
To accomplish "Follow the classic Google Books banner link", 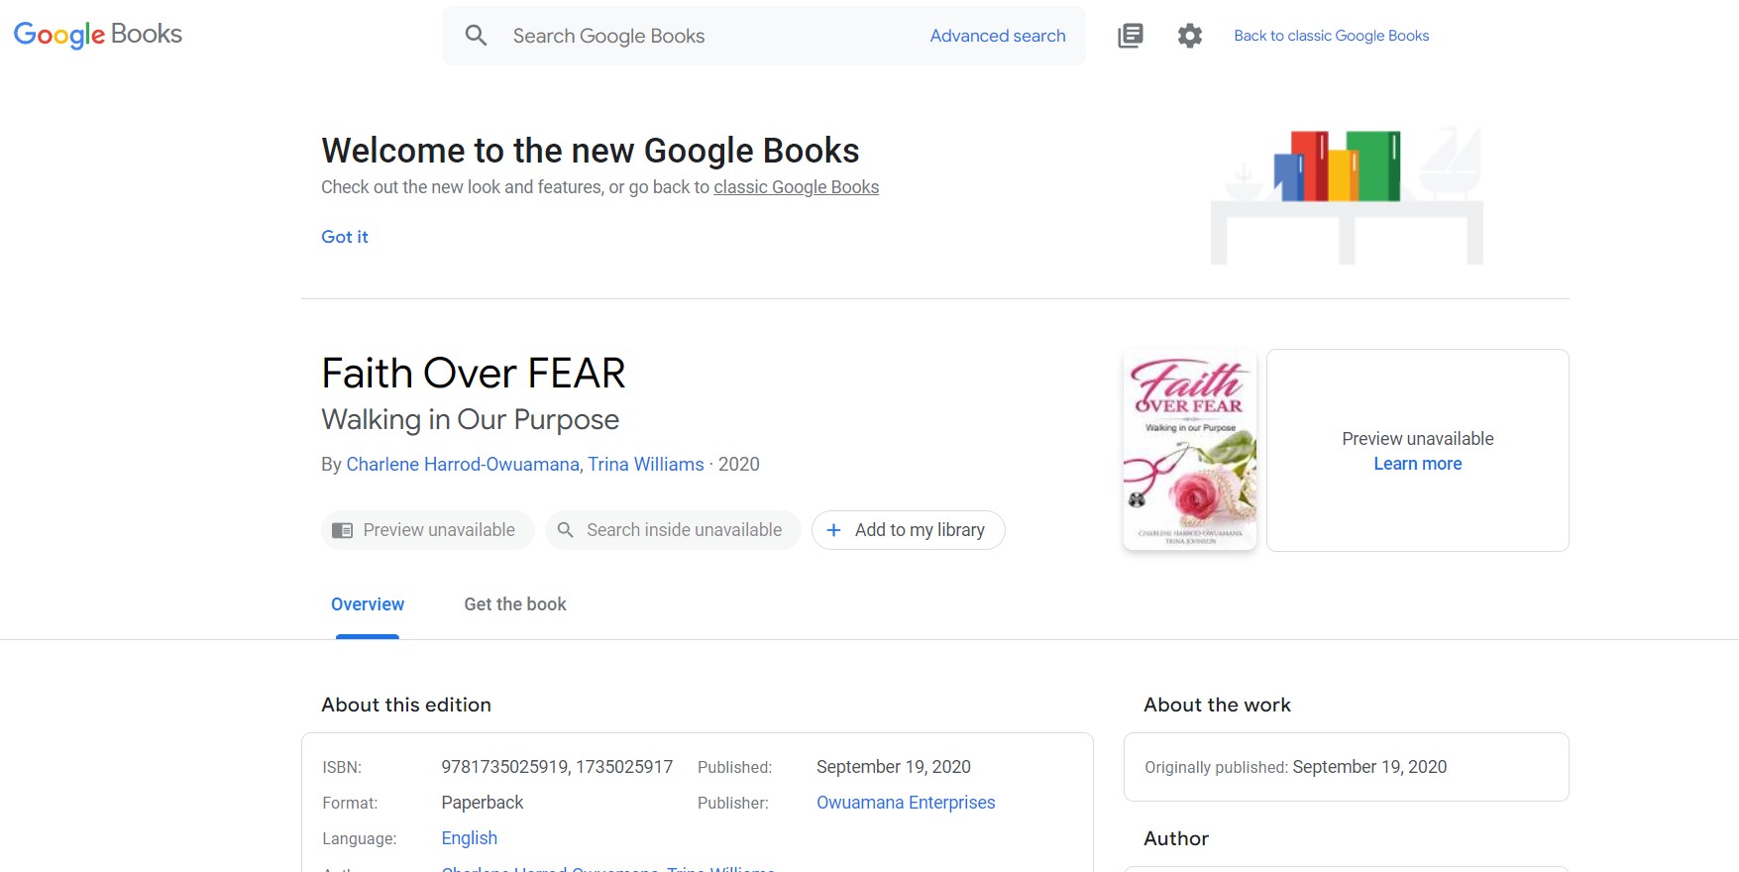I will (x=796, y=187).
